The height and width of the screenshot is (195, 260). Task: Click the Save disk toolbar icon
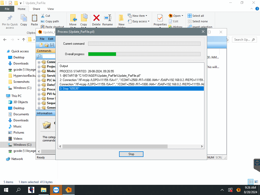point(52,45)
